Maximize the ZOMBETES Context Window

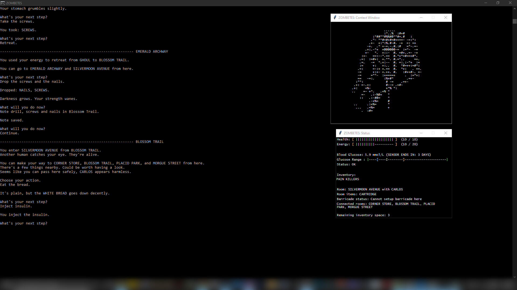pyautogui.click(x=433, y=17)
